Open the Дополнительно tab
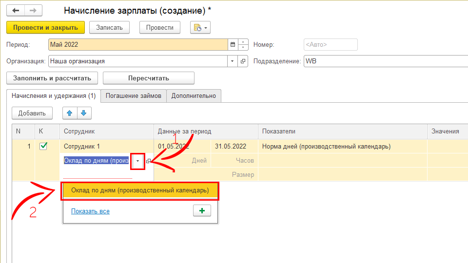Viewport: 468px width, 263px height. tap(194, 96)
